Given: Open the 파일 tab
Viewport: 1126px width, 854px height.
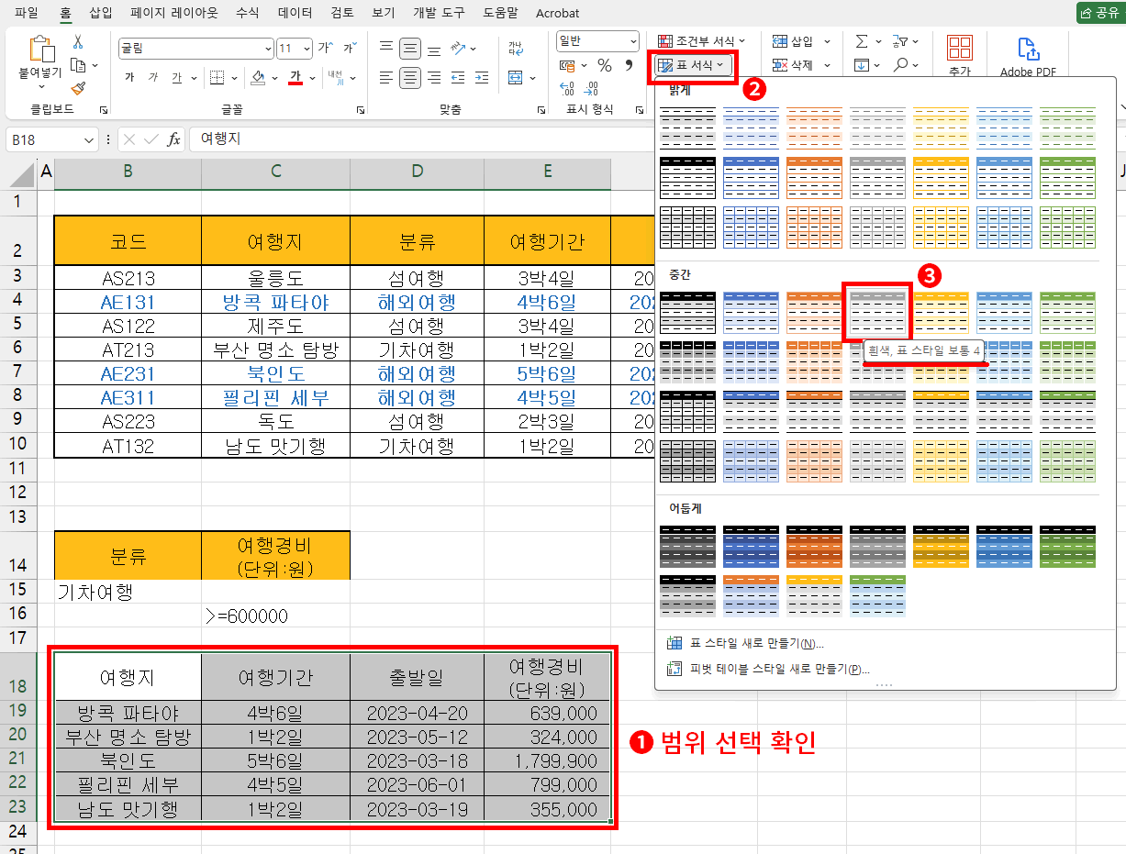Looking at the screenshot, I should click(x=27, y=13).
